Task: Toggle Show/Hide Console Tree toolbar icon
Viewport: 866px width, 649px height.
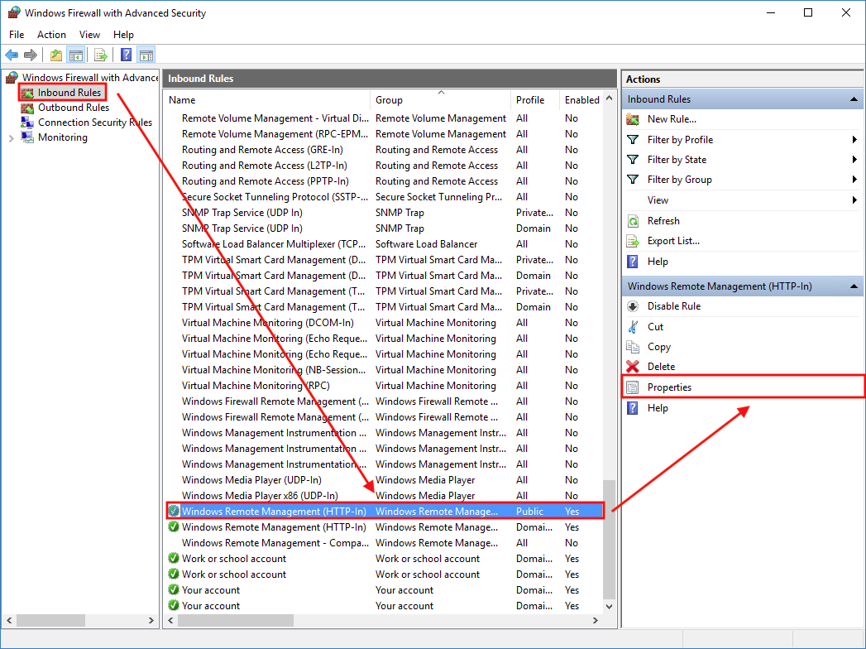Action: [75, 55]
